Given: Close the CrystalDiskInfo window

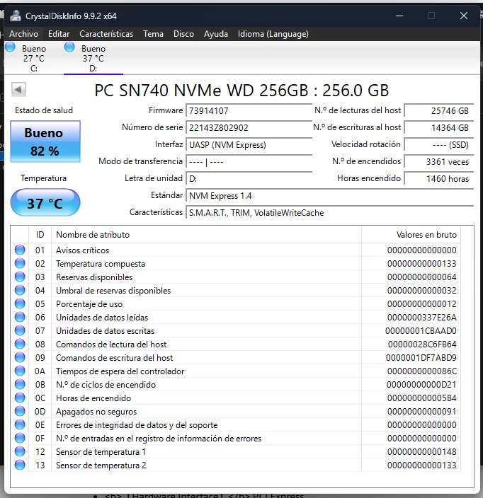Looking at the screenshot, I should pyautogui.click(x=464, y=16).
